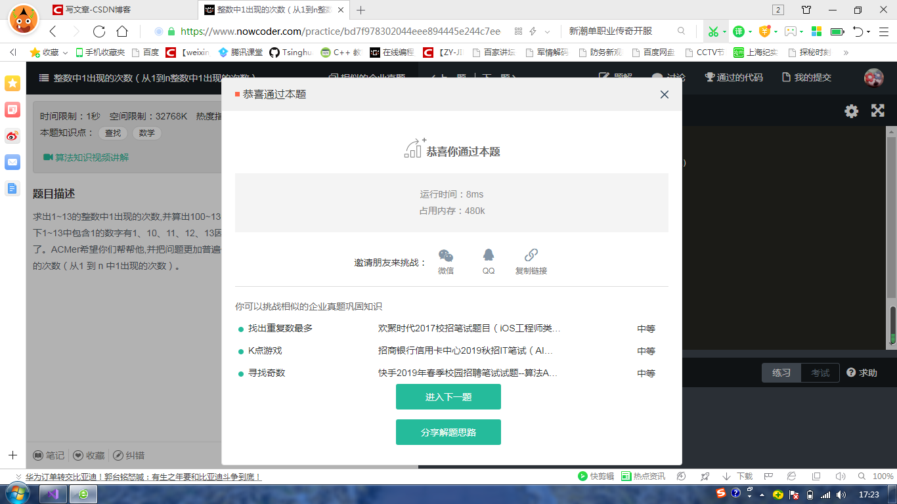This screenshot has height=504, width=897.
Task: Switch to 考试 mode
Action: (x=820, y=372)
